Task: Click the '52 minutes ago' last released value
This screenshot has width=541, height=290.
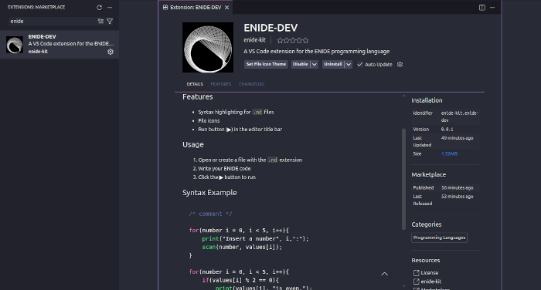Action: 458,197
